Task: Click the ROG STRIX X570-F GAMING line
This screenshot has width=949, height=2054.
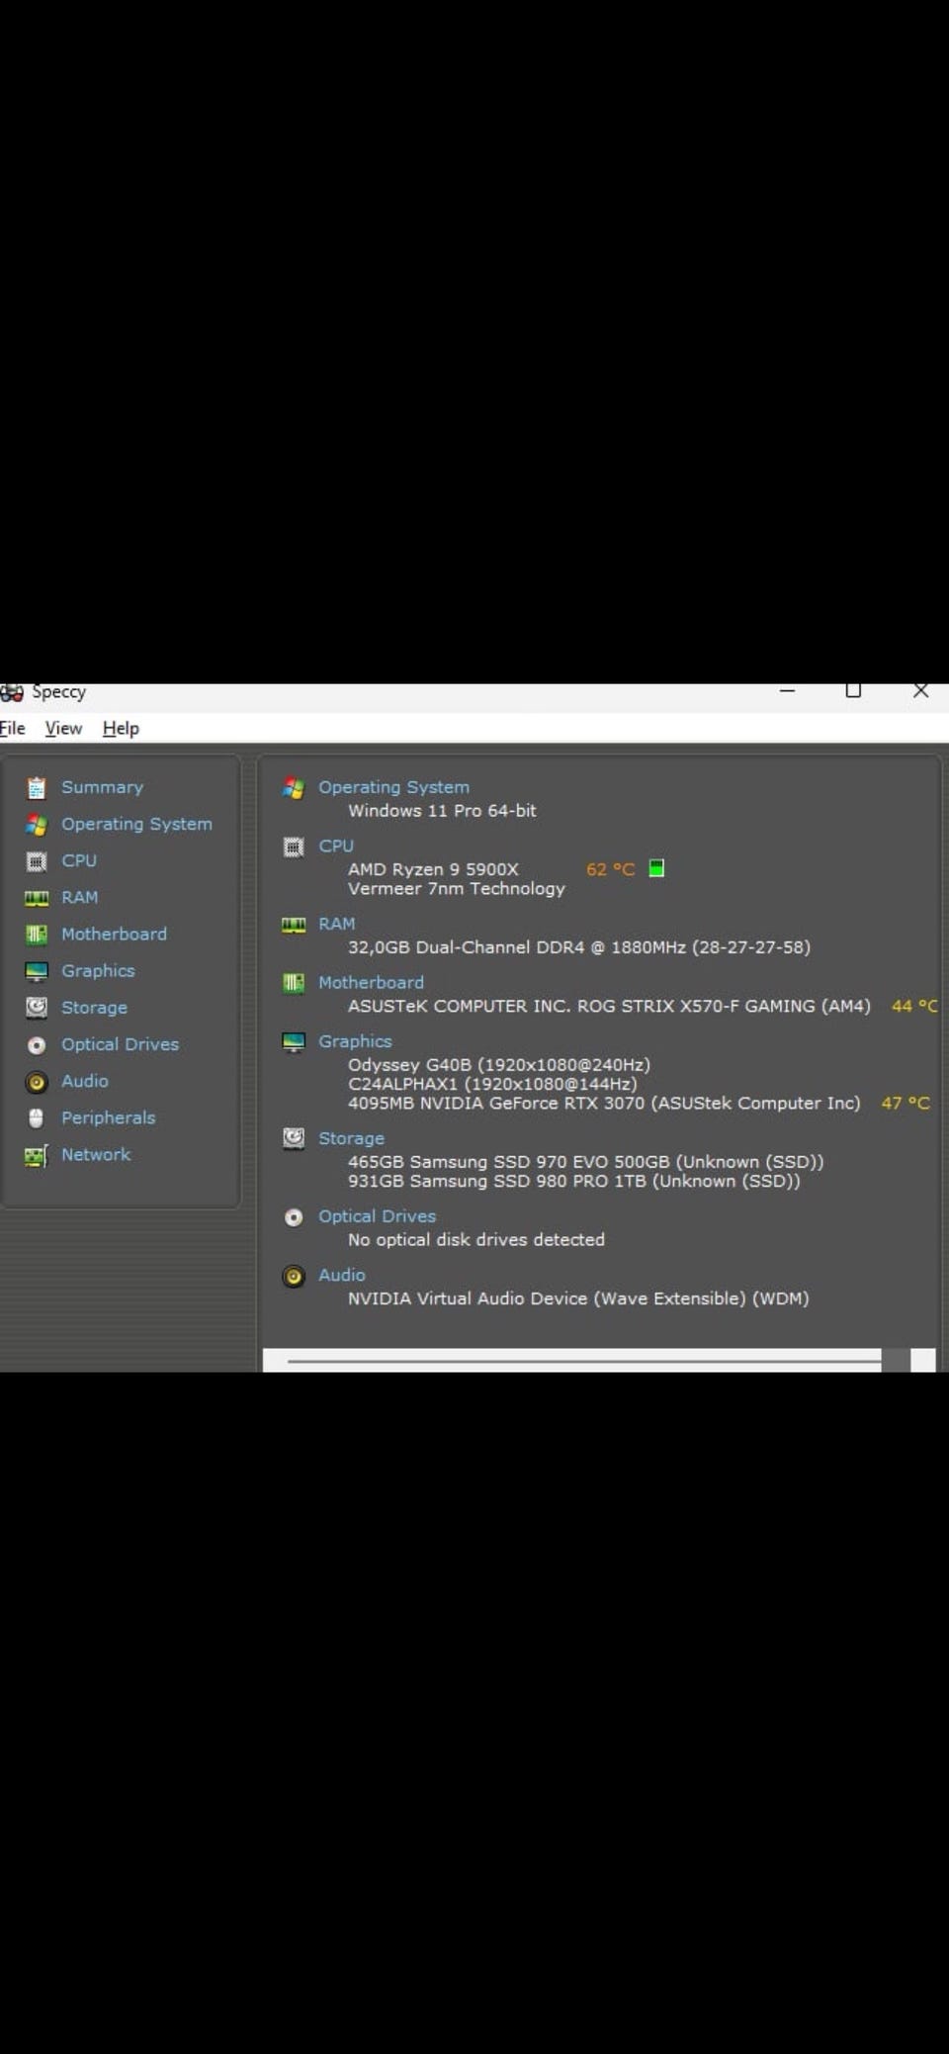Action: click(609, 1006)
